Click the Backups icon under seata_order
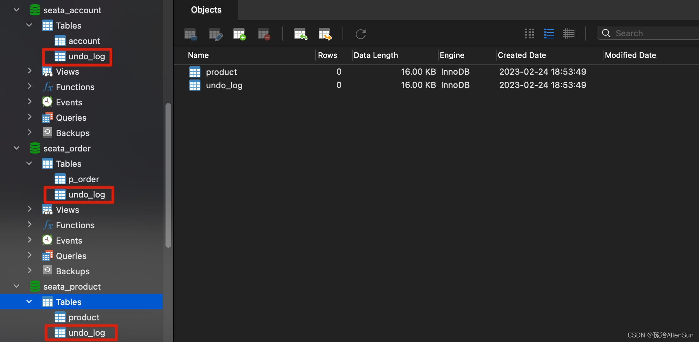Screen dimensions: 699x342 point(48,270)
